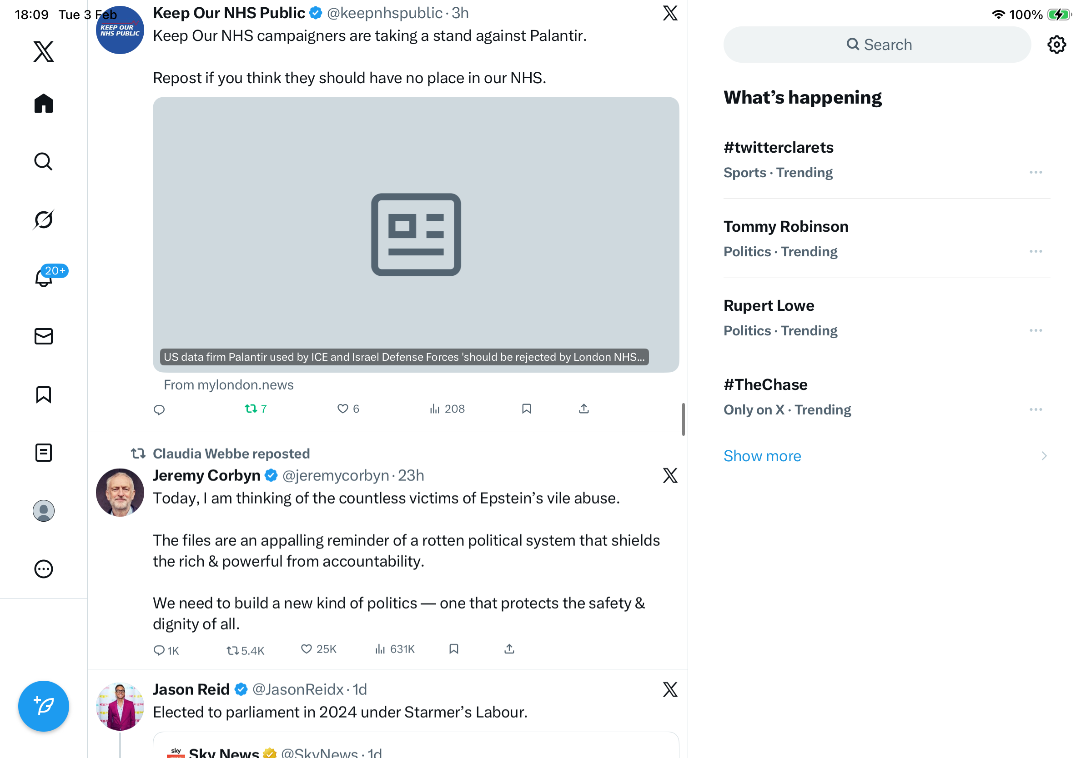This screenshot has width=1086, height=758.
Task: Open the Tommy Robinson trending topic
Action: pos(786,226)
